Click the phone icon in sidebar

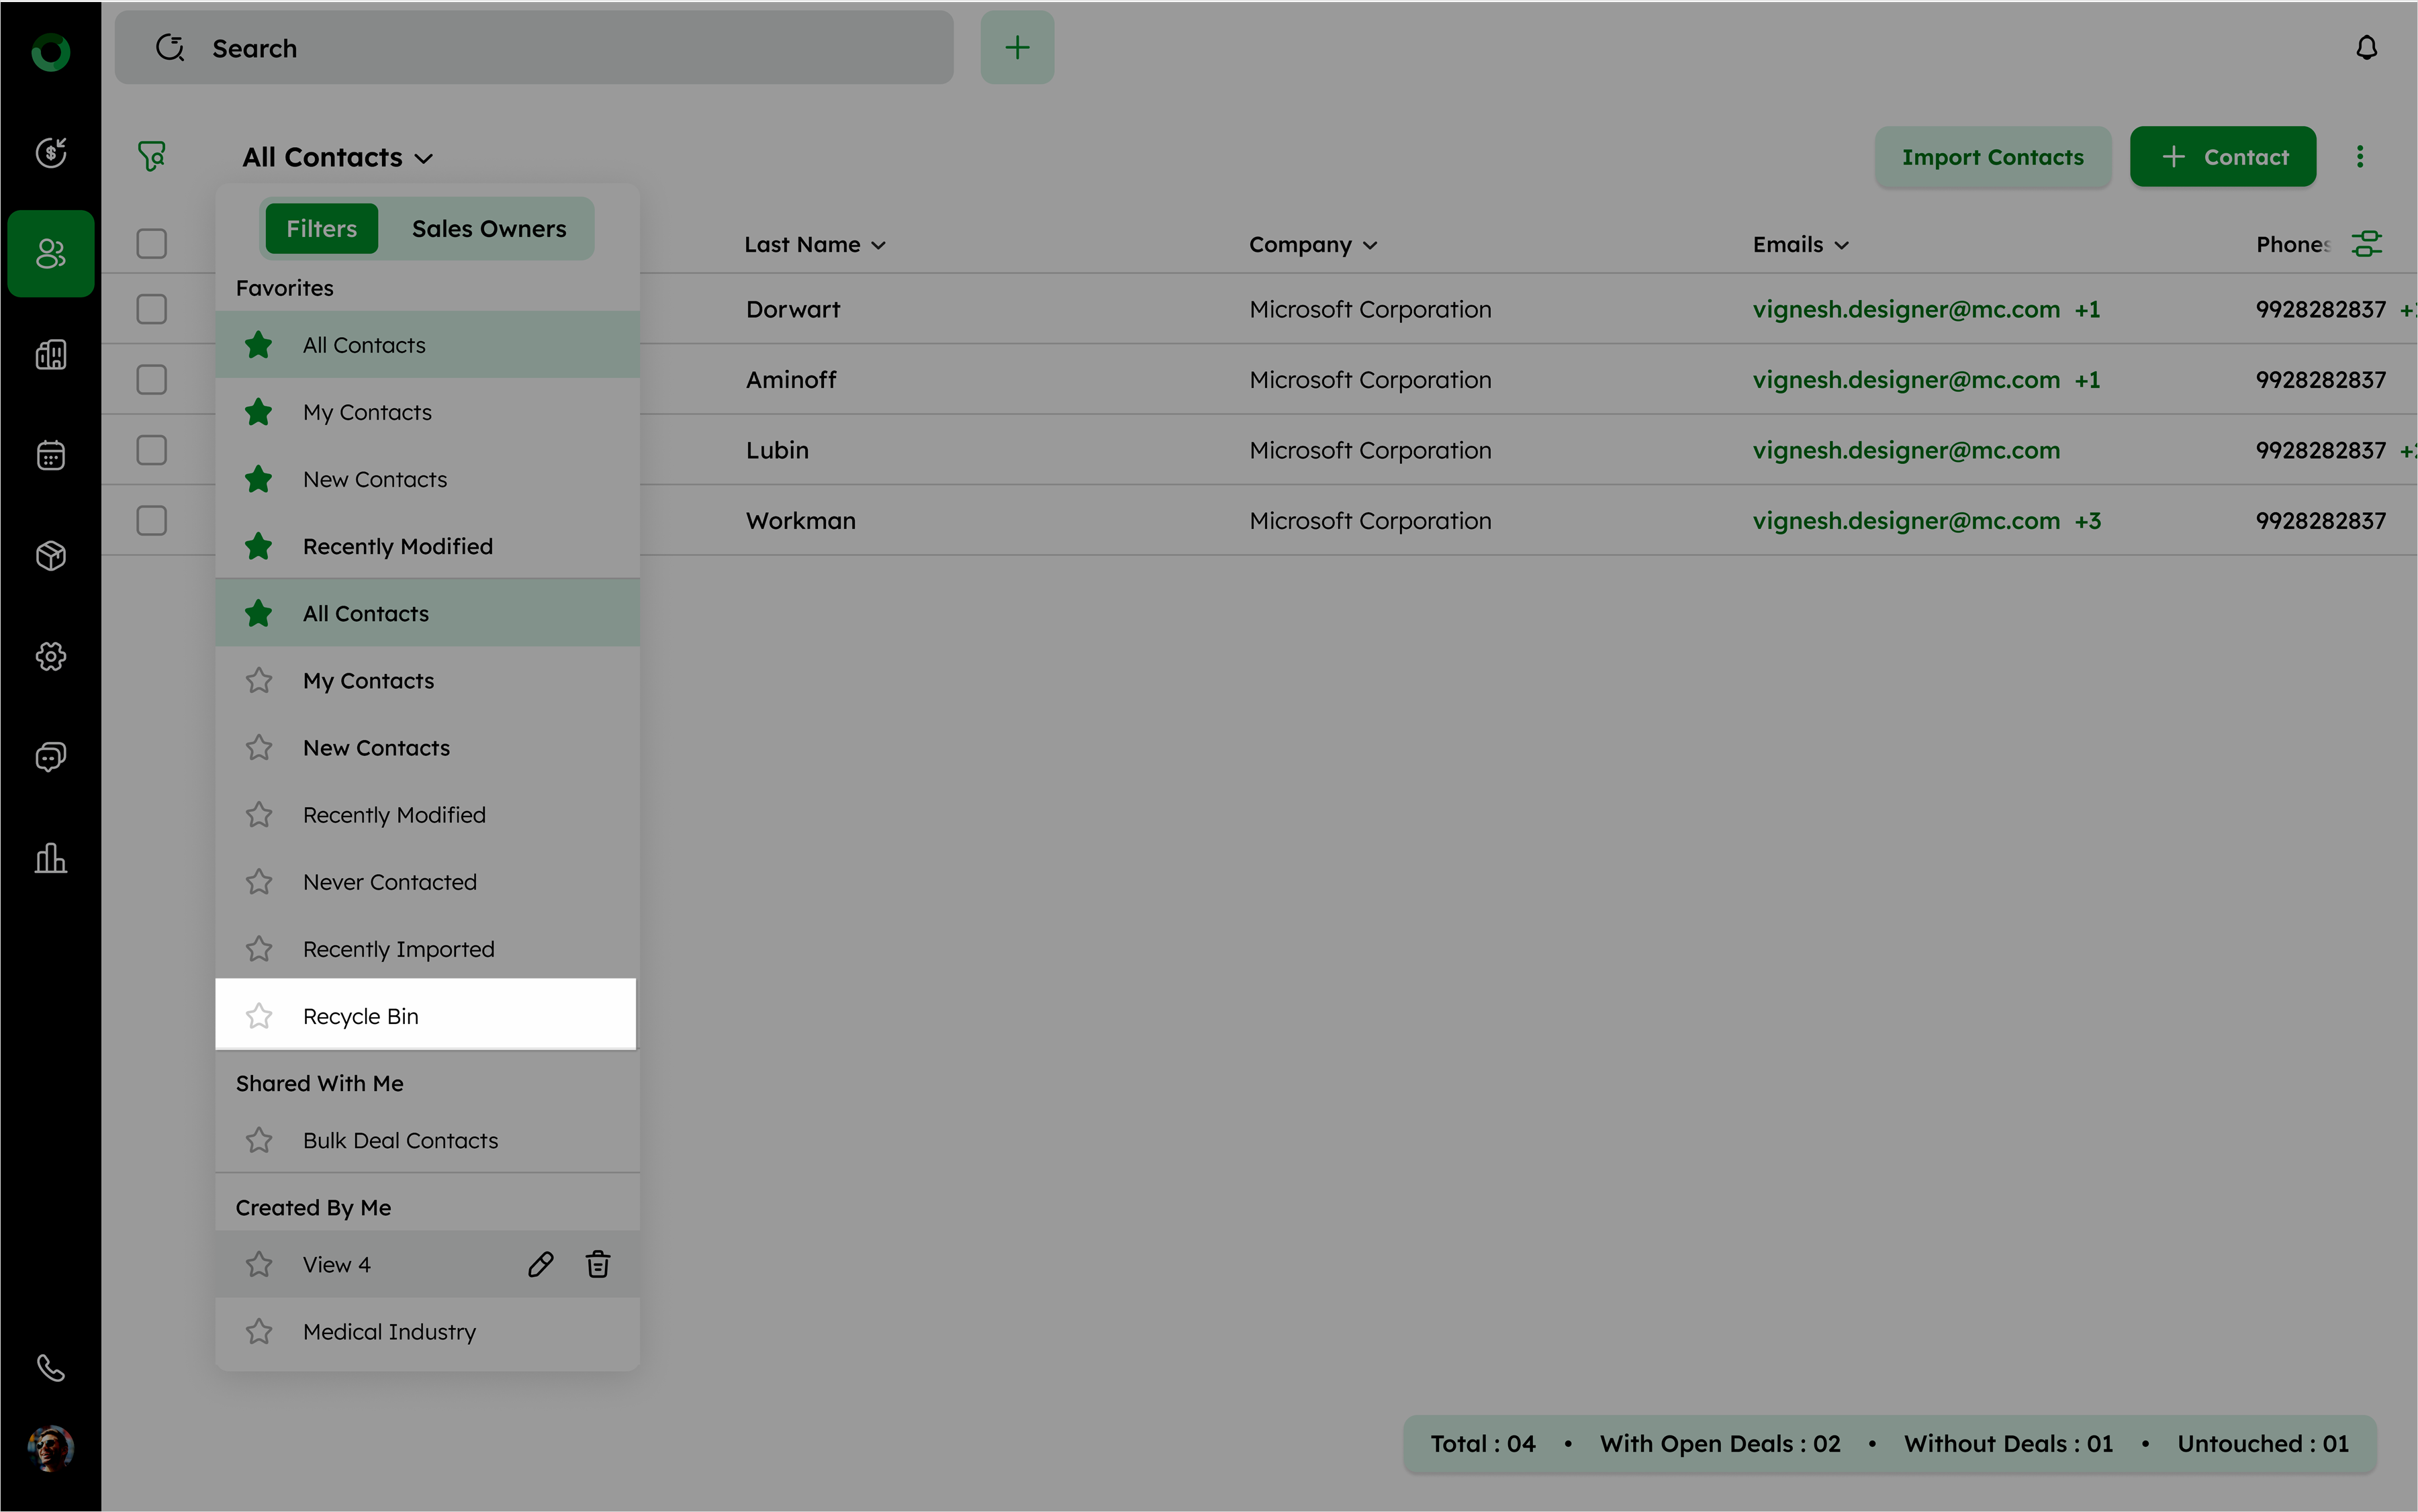coord(51,1367)
